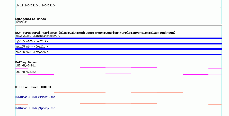This screenshot has height=116, width=229.
Task: Open the dgv1554n100 (Coe2014) variant label
Action: [x=32, y=47]
